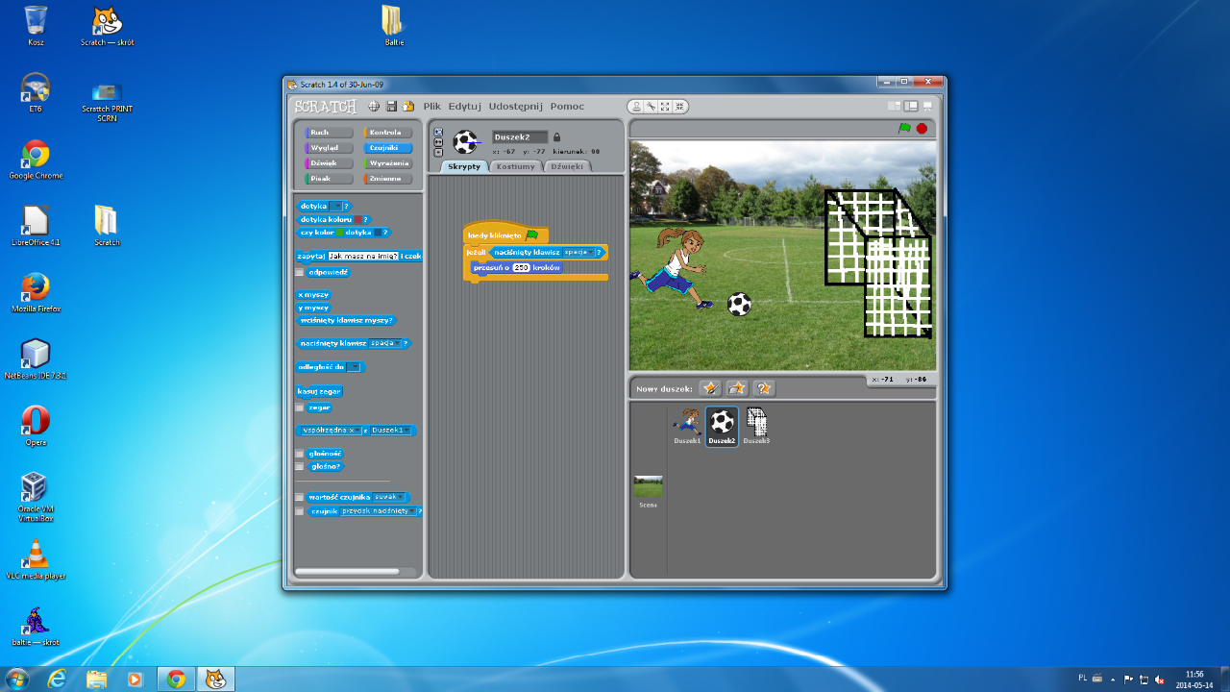
Task: Tick the czujnik przycisk naciśnięty checkbox
Action: 300,511
